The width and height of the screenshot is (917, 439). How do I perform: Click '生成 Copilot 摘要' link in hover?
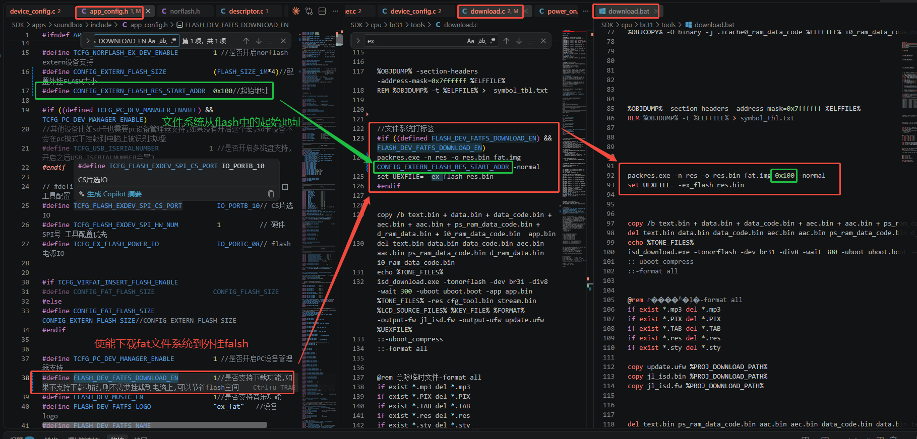(114, 194)
